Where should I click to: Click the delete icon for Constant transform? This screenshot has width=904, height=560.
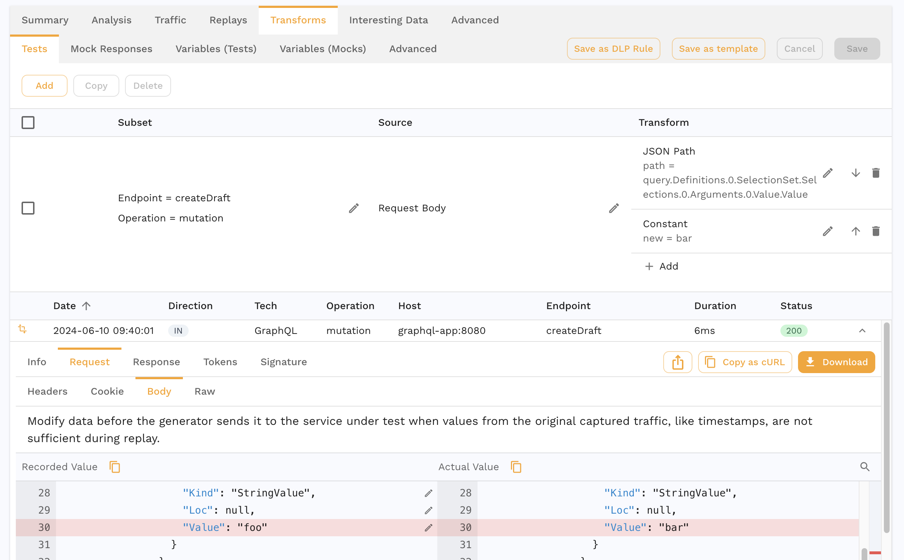[x=876, y=231]
